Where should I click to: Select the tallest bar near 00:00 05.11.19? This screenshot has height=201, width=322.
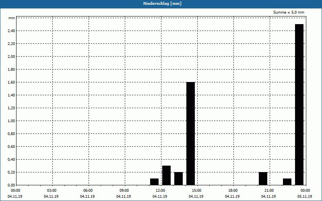point(299,105)
